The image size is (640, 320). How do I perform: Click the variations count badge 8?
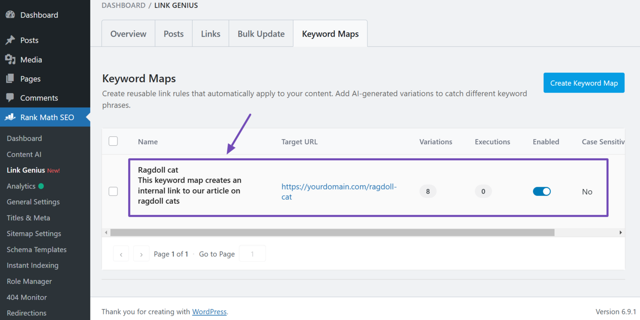(428, 191)
